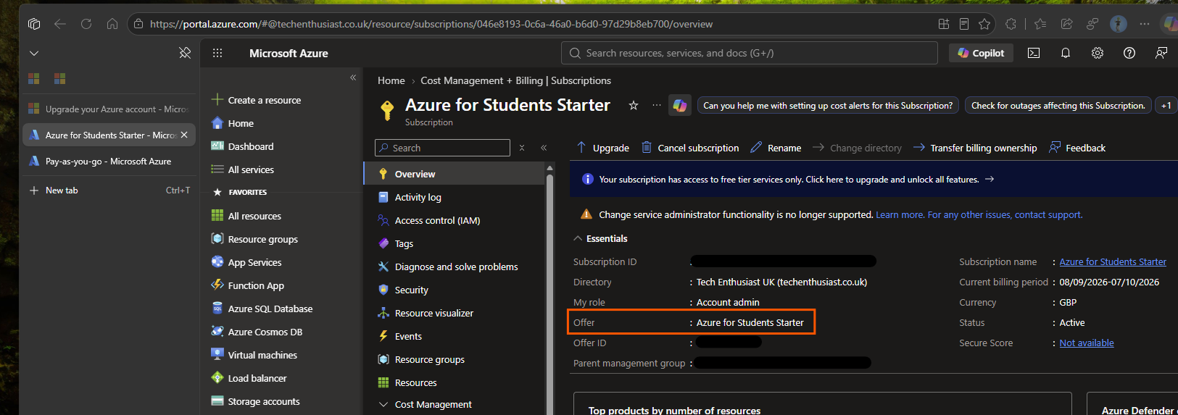Screen dimensions: 1178x415
Task: Open the Azure notifications bell
Action: pyautogui.click(x=1066, y=53)
